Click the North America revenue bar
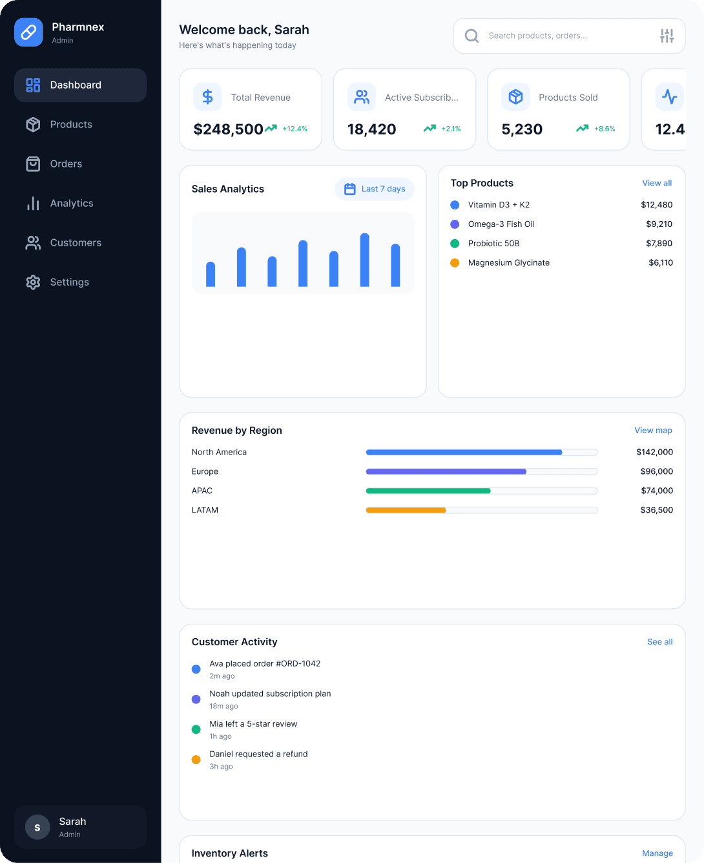Viewport: 704px width, 863px height. (482, 452)
